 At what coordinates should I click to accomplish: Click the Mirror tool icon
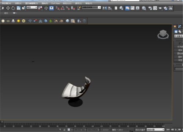(x=105, y=8)
